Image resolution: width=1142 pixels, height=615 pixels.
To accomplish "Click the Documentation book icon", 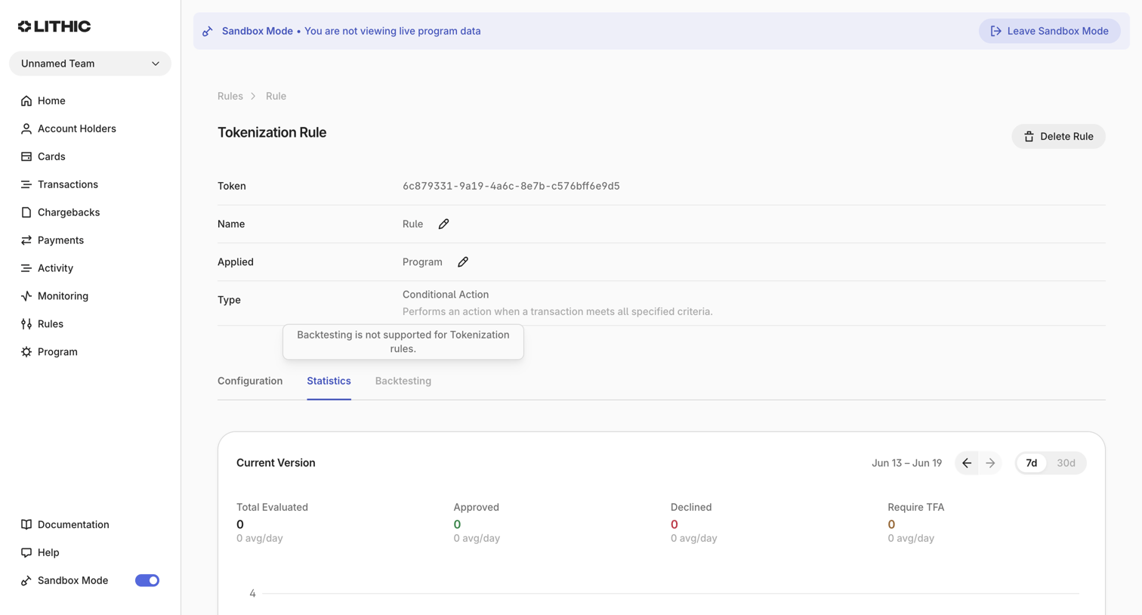I will tap(26, 524).
